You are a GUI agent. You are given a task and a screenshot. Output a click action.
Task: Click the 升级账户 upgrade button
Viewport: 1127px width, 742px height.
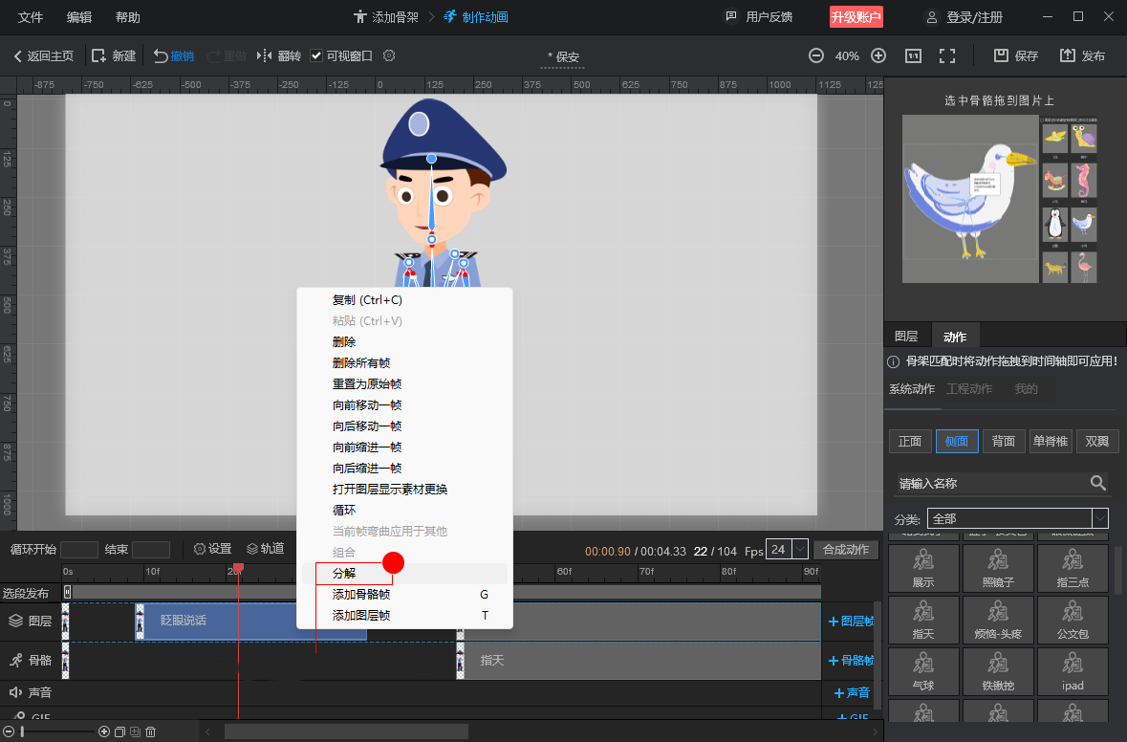pyautogui.click(x=856, y=17)
